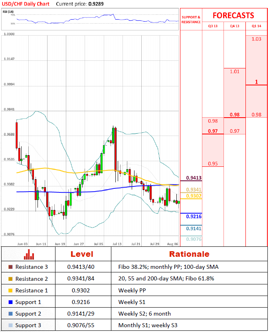Click the Resistance 1 row label
Image resolution: width=269 pixels, height=332 pixels.
click(x=32, y=290)
